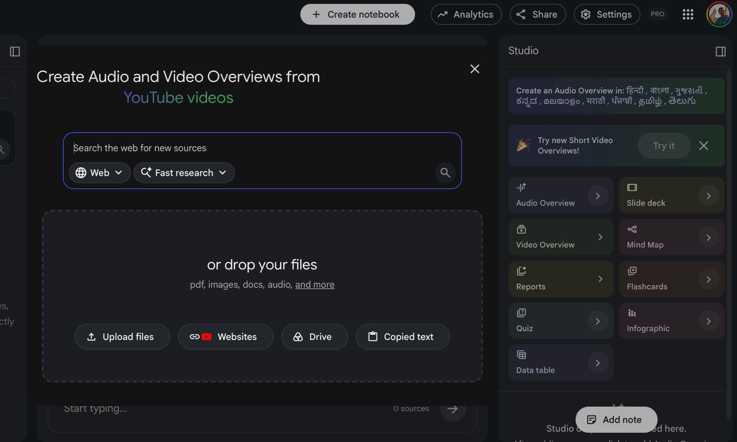Click the Slide deck icon
Image resolution: width=737 pixels, height=442 pixels.
point(632,187)
